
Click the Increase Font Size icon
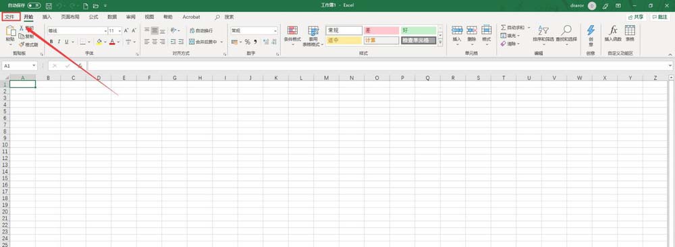click(126, 30)
